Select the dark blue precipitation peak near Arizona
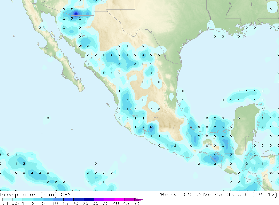 coord(76,14)
